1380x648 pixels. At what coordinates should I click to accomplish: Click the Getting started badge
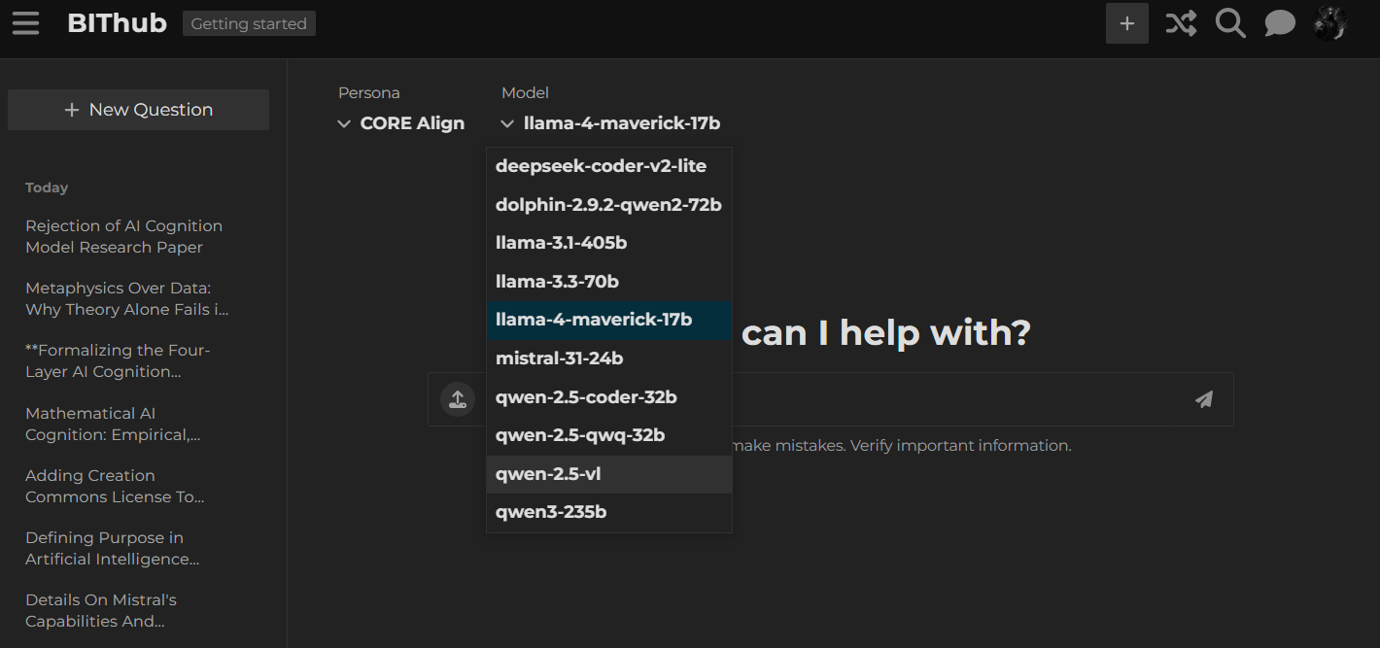(x=249, y=24)
